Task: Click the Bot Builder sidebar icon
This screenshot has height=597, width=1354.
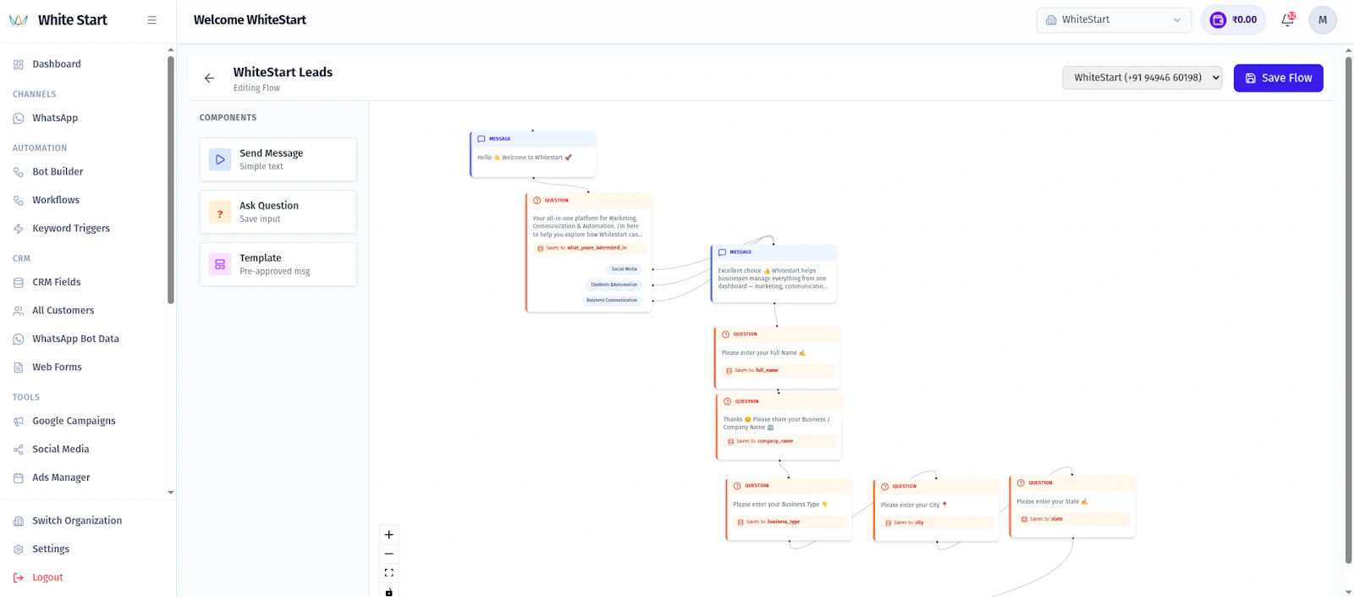Action: (x=19, y=172)
